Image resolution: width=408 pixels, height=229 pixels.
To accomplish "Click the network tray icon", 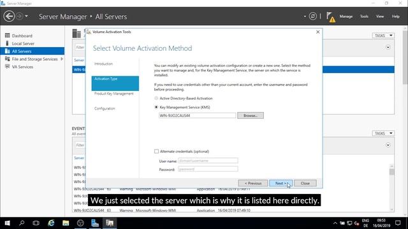I will pos(350,223).
